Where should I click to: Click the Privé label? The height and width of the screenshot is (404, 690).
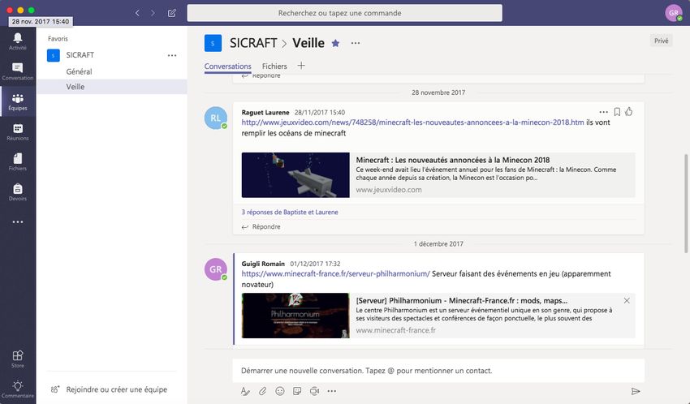click(x=661, y=41)
